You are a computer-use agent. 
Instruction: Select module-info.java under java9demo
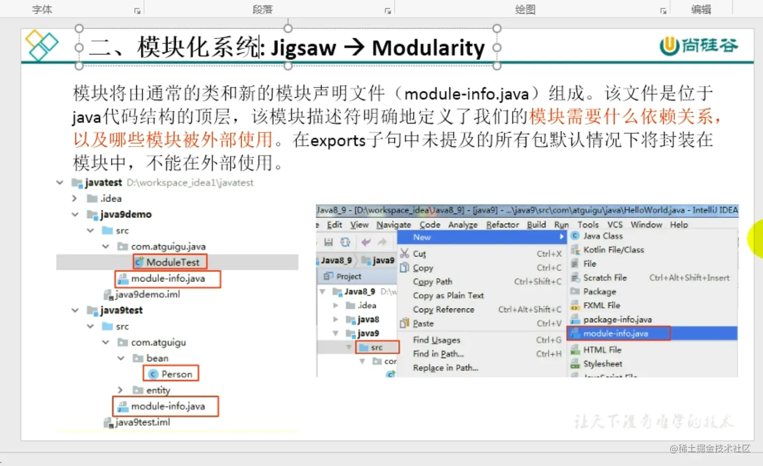(168, 279)
